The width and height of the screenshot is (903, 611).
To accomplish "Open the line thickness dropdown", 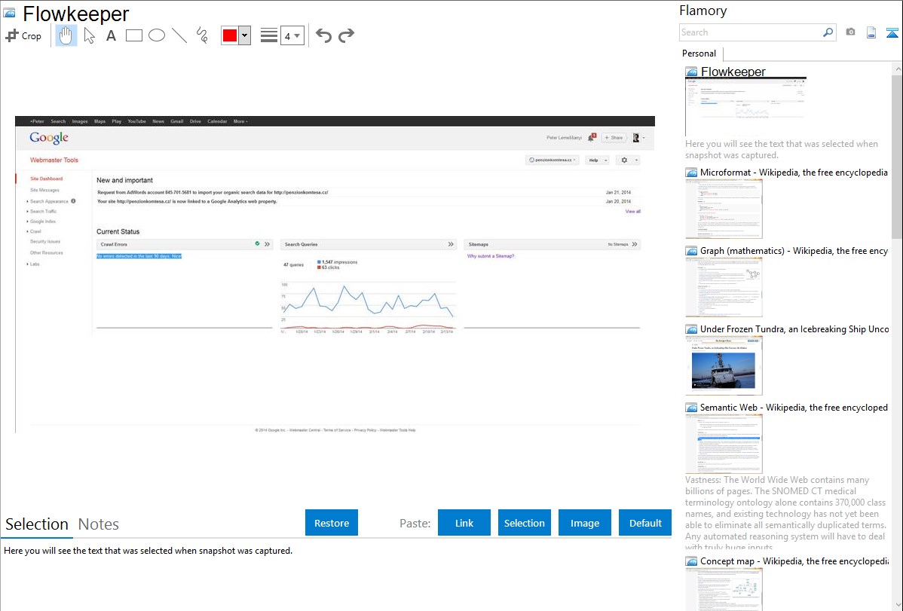I will click(x=292, y=35).
